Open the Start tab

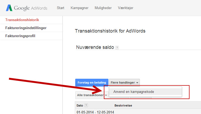(x=61, y=8)
